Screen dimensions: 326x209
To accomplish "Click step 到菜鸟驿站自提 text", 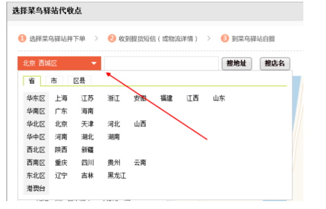I will click(x=254, y=38).
